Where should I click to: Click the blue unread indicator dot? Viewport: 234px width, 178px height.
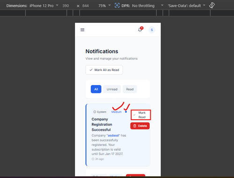[x=126, y=112]
